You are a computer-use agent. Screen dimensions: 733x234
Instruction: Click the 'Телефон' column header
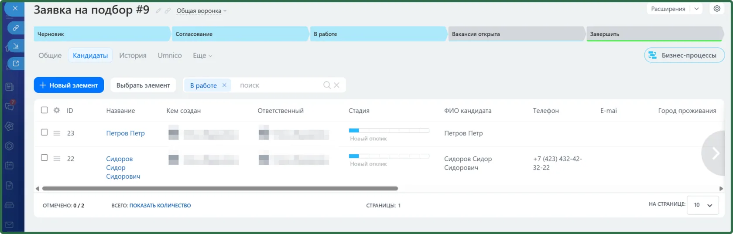pos(545,111)
